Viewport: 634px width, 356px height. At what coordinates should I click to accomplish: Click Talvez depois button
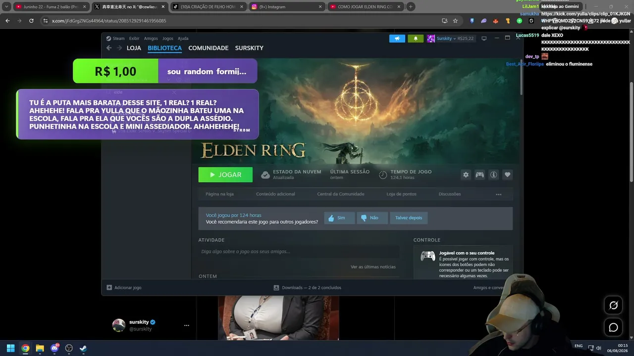tap(409, 218)
